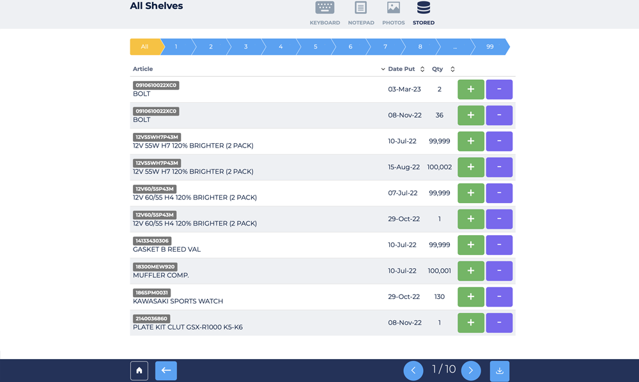The height and width of the screenshot is (382, 639).
Task: Go to the previous page
Action: coord(413,371)
